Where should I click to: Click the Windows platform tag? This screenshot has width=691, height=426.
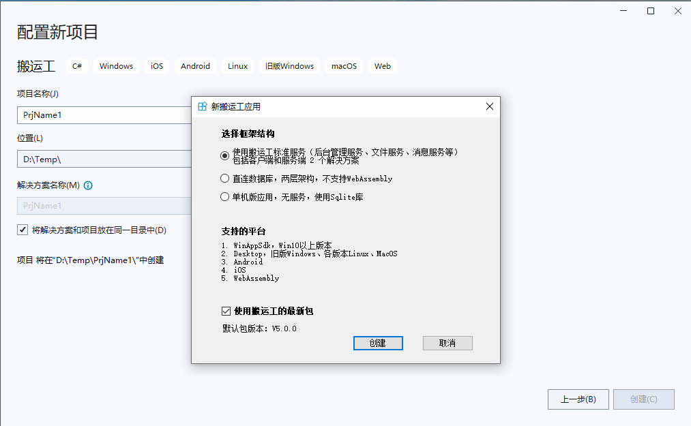[116, 66]
